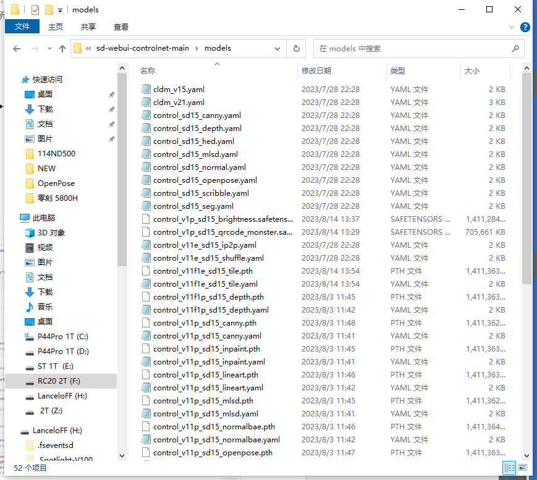
Task: Click the folder icon in the address bar
Action: (77, 48)
